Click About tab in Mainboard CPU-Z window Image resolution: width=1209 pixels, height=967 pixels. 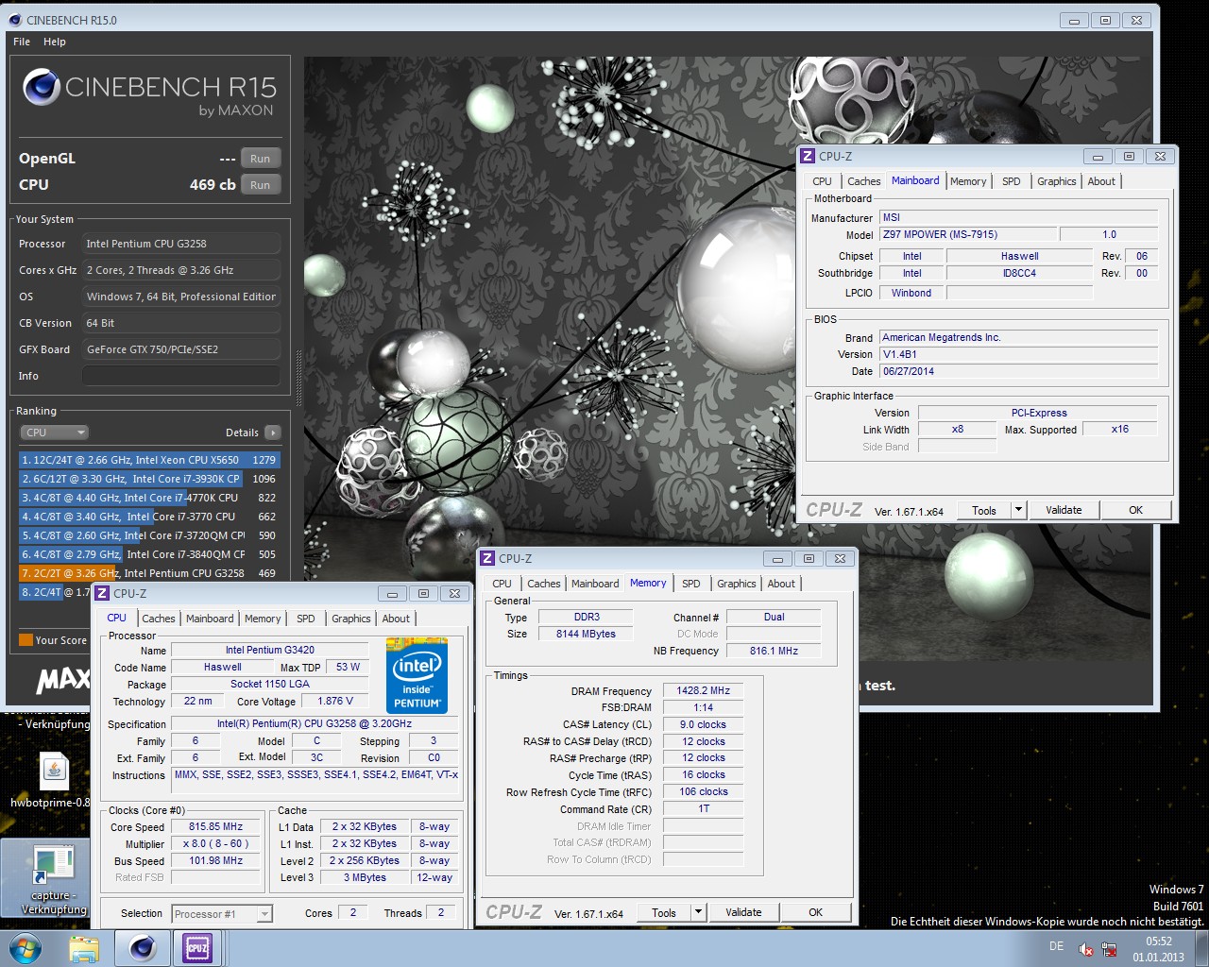pos(1101,181)
